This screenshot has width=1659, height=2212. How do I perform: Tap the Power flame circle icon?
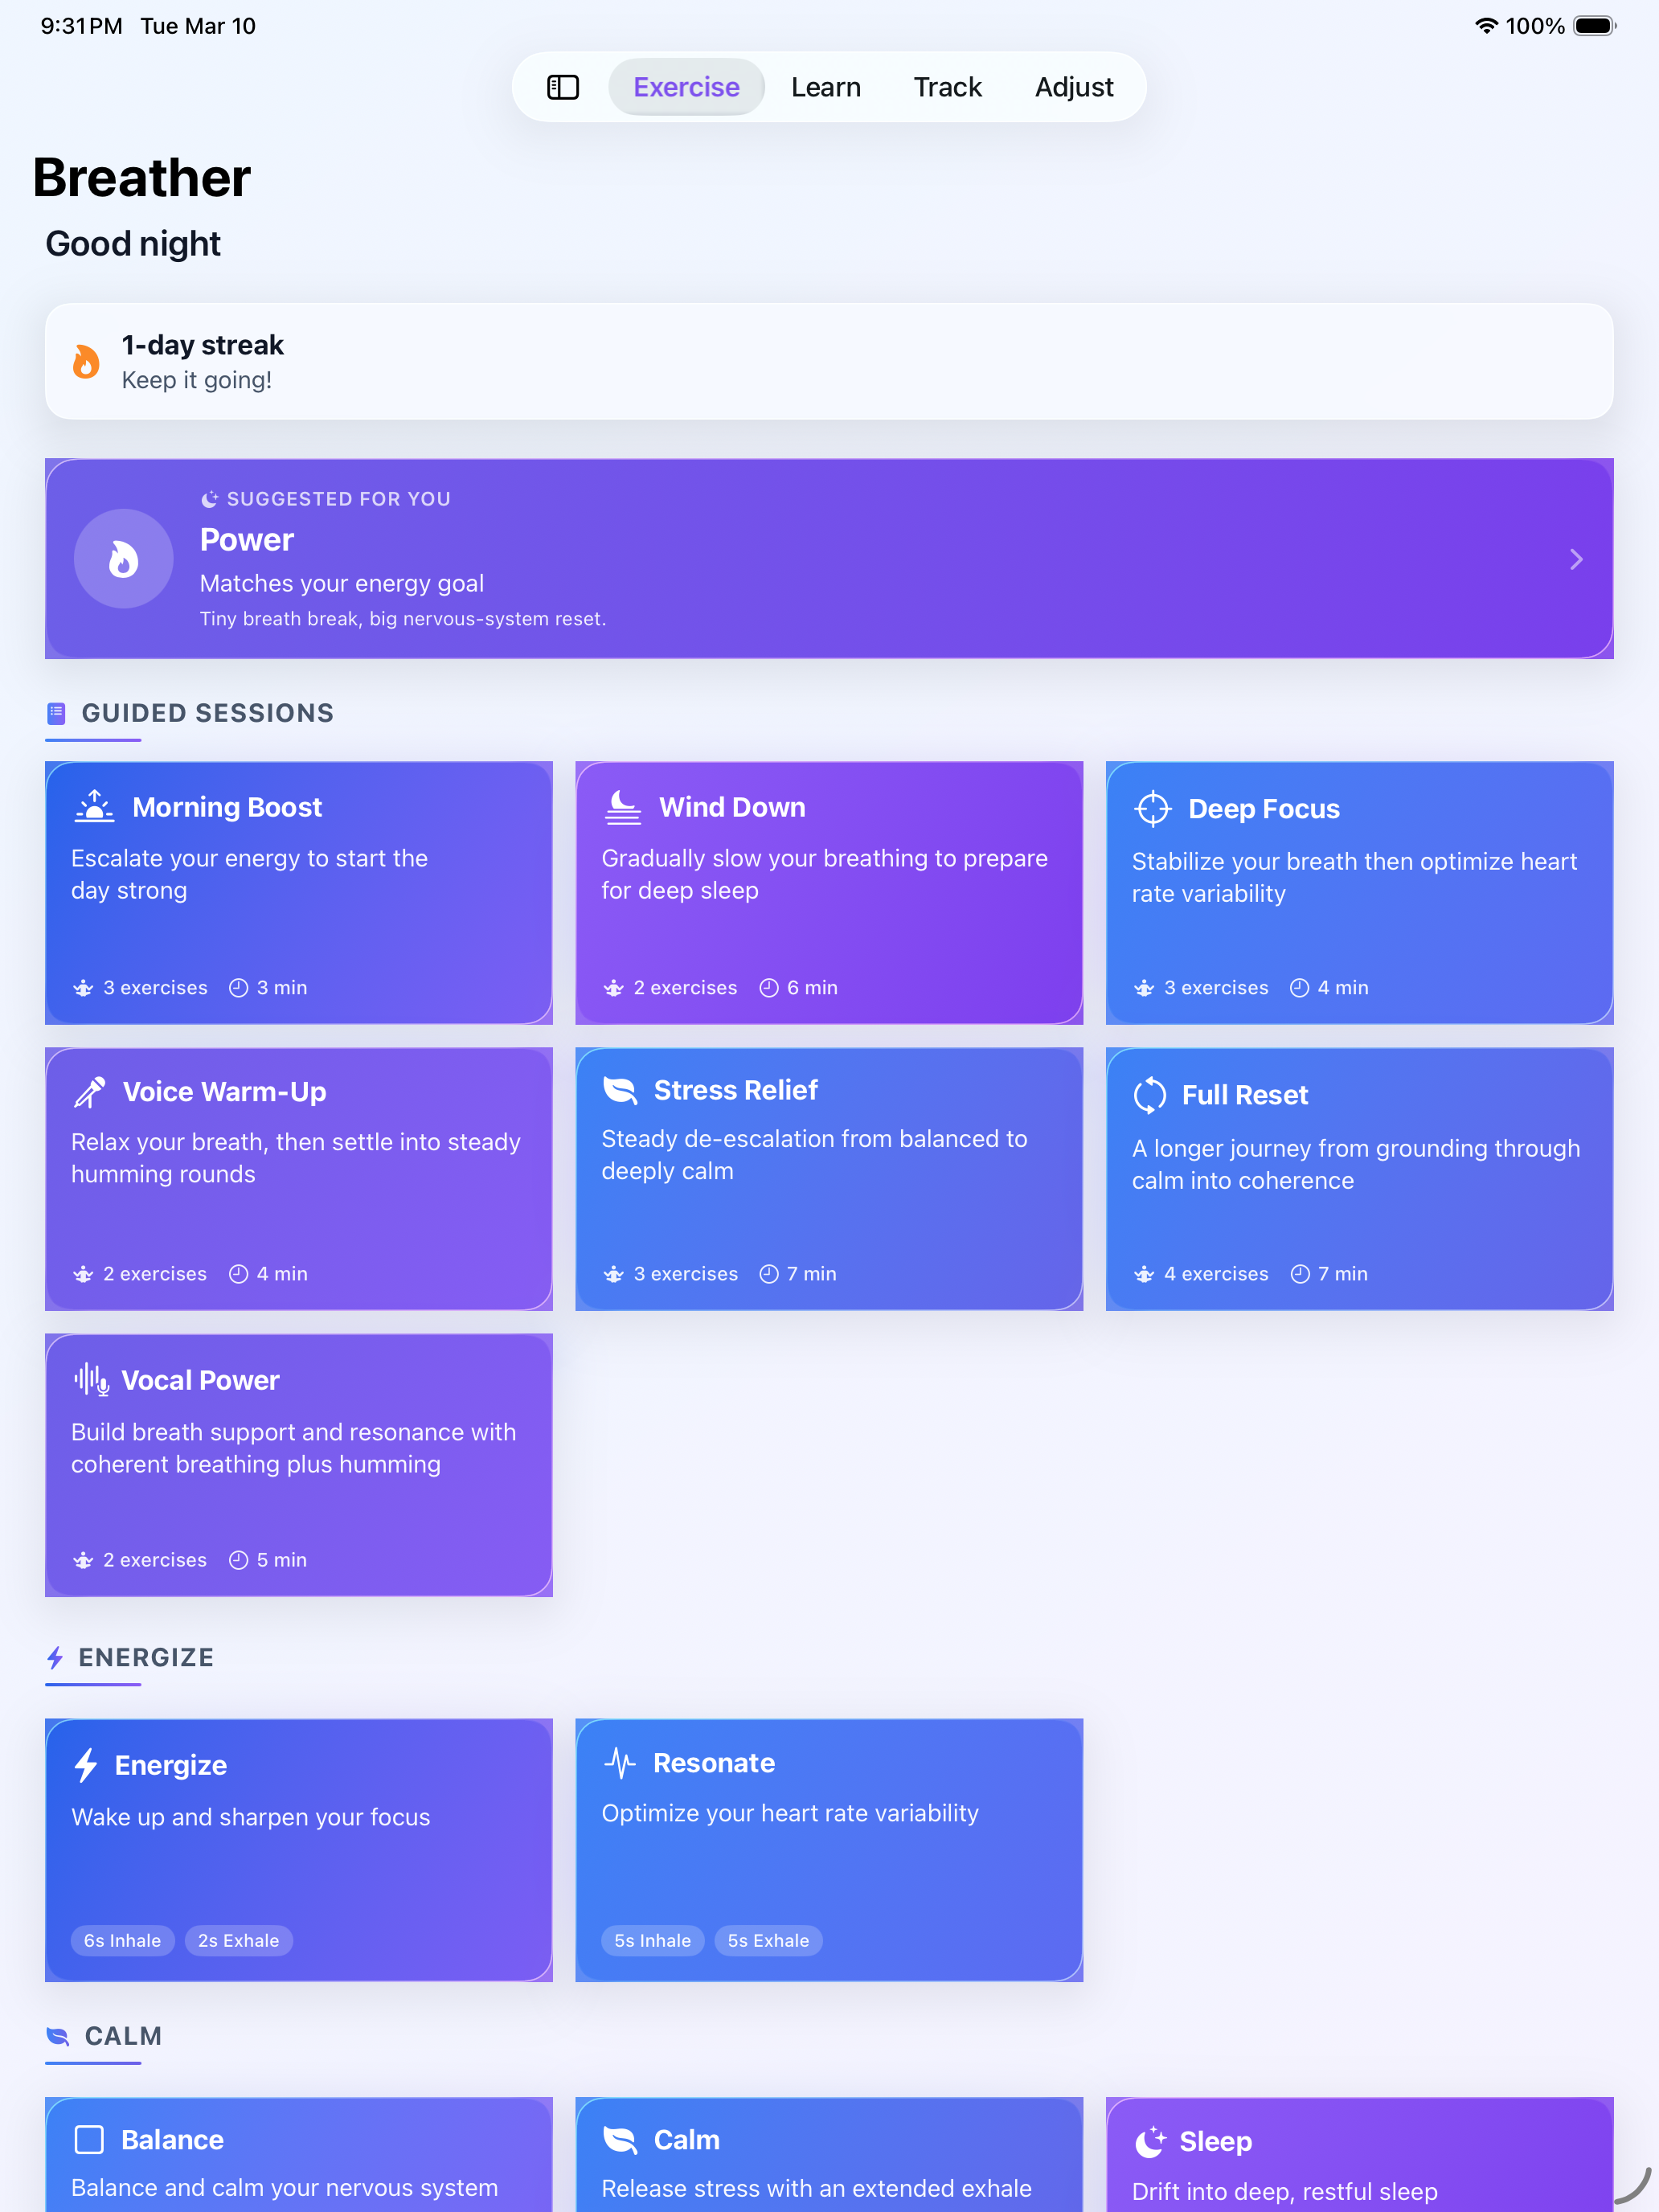click(x=123, y=559)
